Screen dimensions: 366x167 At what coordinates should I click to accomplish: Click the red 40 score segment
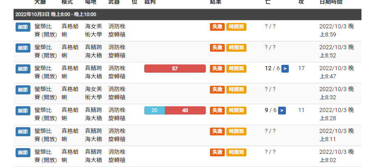[185, 110]
